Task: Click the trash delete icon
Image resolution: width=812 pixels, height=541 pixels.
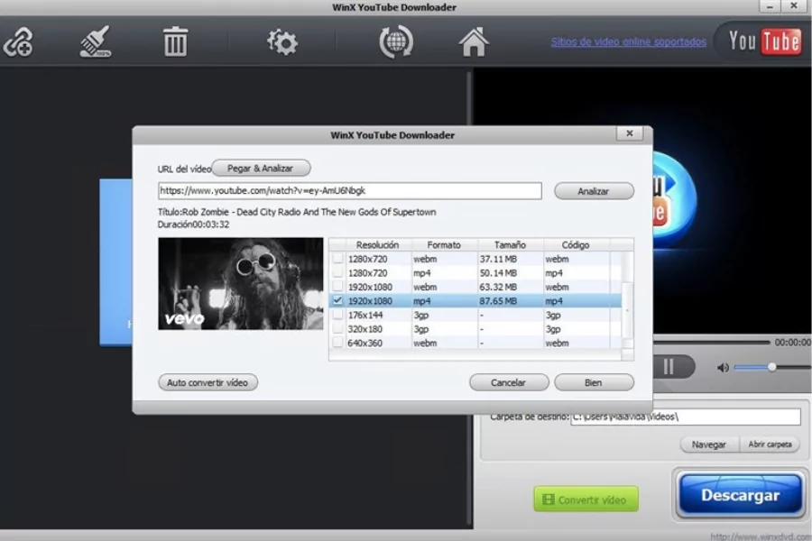Action: click(175, 41)
